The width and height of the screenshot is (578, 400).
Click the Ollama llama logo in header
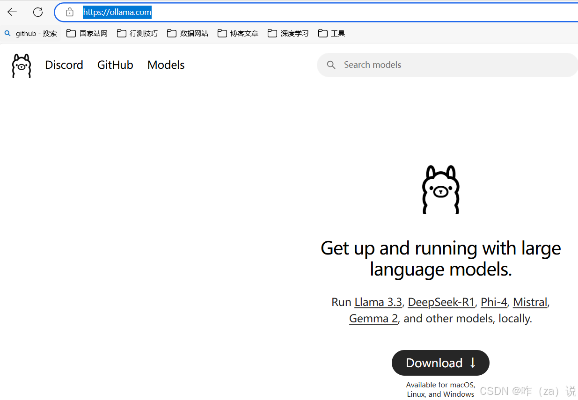click(x=22, y=65)
